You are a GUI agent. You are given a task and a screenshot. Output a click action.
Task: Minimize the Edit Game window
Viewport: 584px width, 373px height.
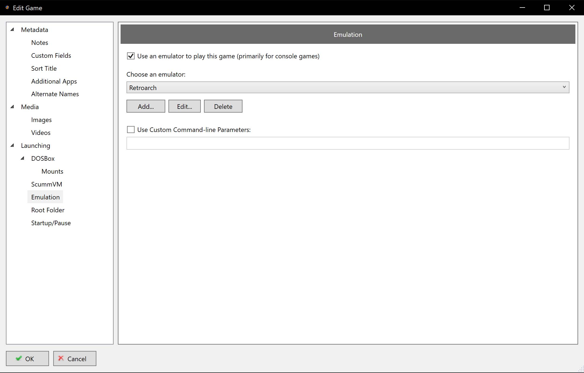(x=522, y=8)
